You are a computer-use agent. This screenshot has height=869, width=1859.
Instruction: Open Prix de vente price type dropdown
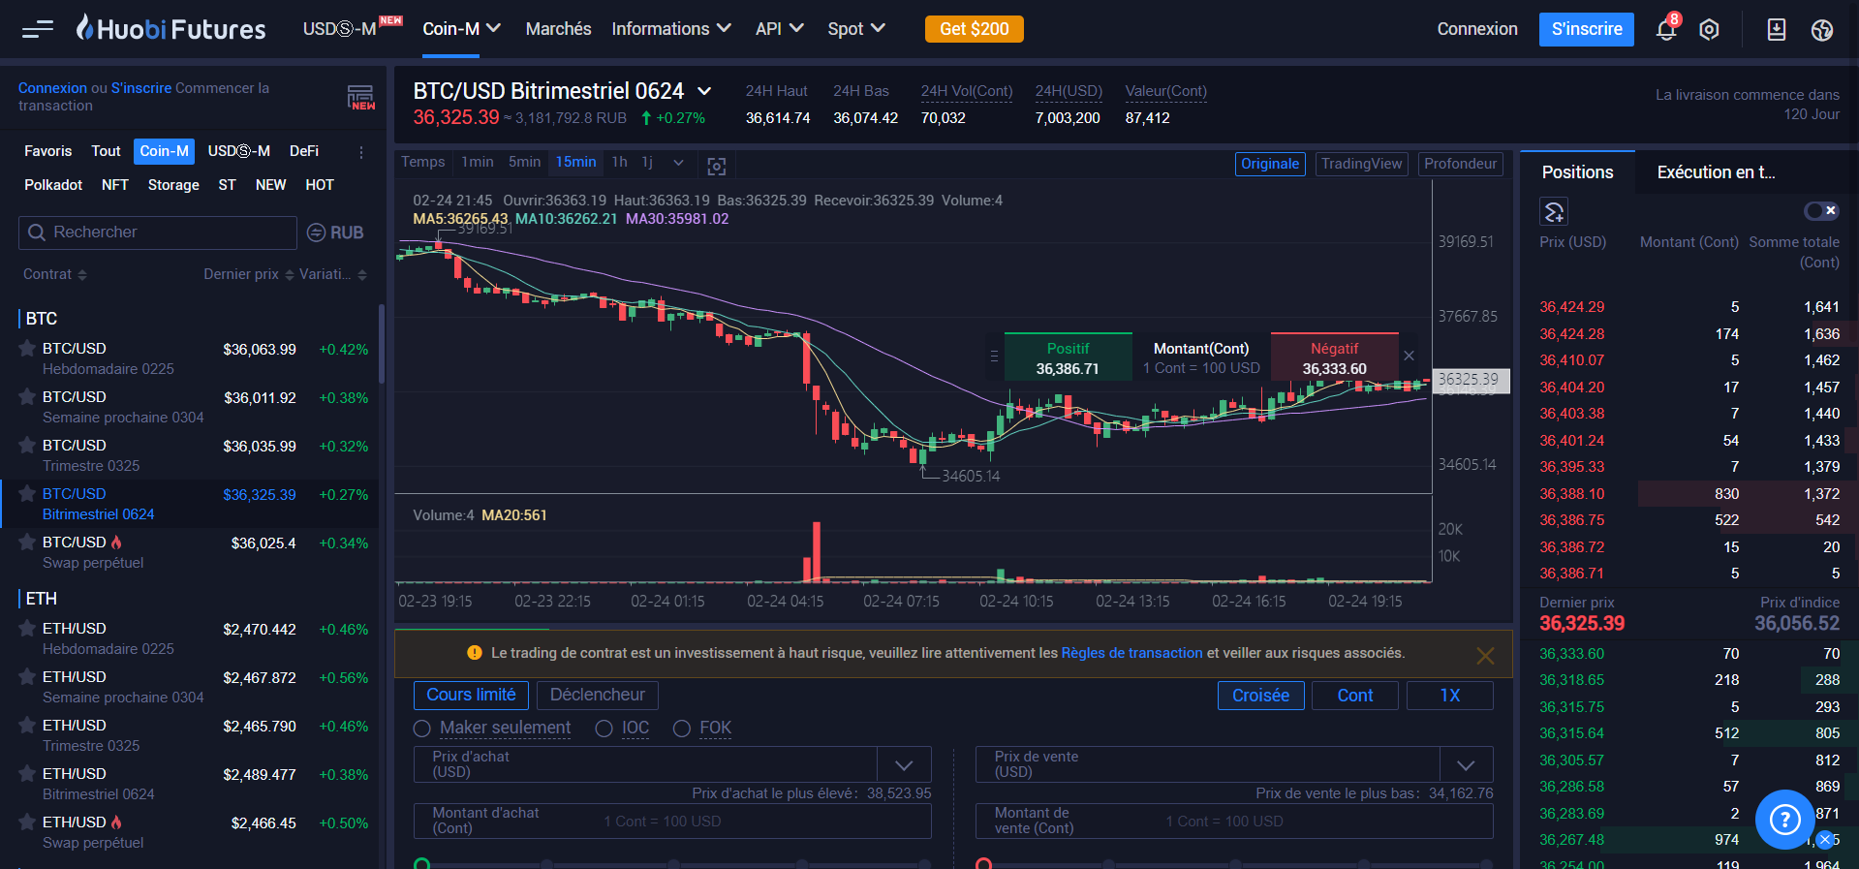pos(1466,765)
